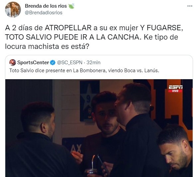
Task: Click the blue verified badge
Action: tap(52, 63)
